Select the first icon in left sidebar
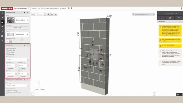 point(2,13)
